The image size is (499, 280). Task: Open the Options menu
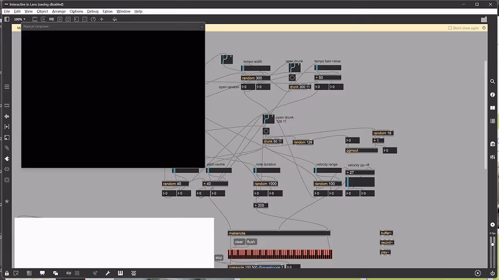tap(76, 11)
